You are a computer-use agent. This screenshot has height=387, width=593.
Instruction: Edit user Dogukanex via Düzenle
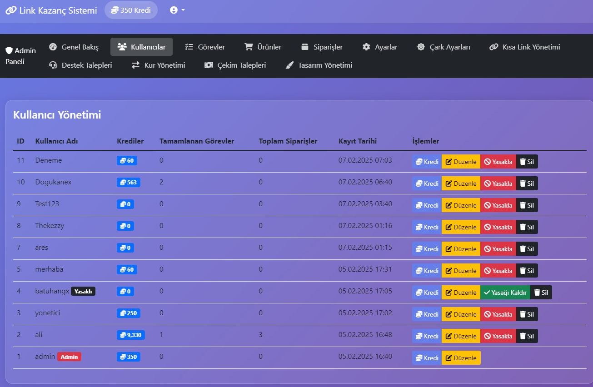[461, 184]
